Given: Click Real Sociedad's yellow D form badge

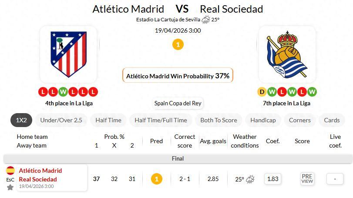Looking at the screenshot, I should click(262, 92).
